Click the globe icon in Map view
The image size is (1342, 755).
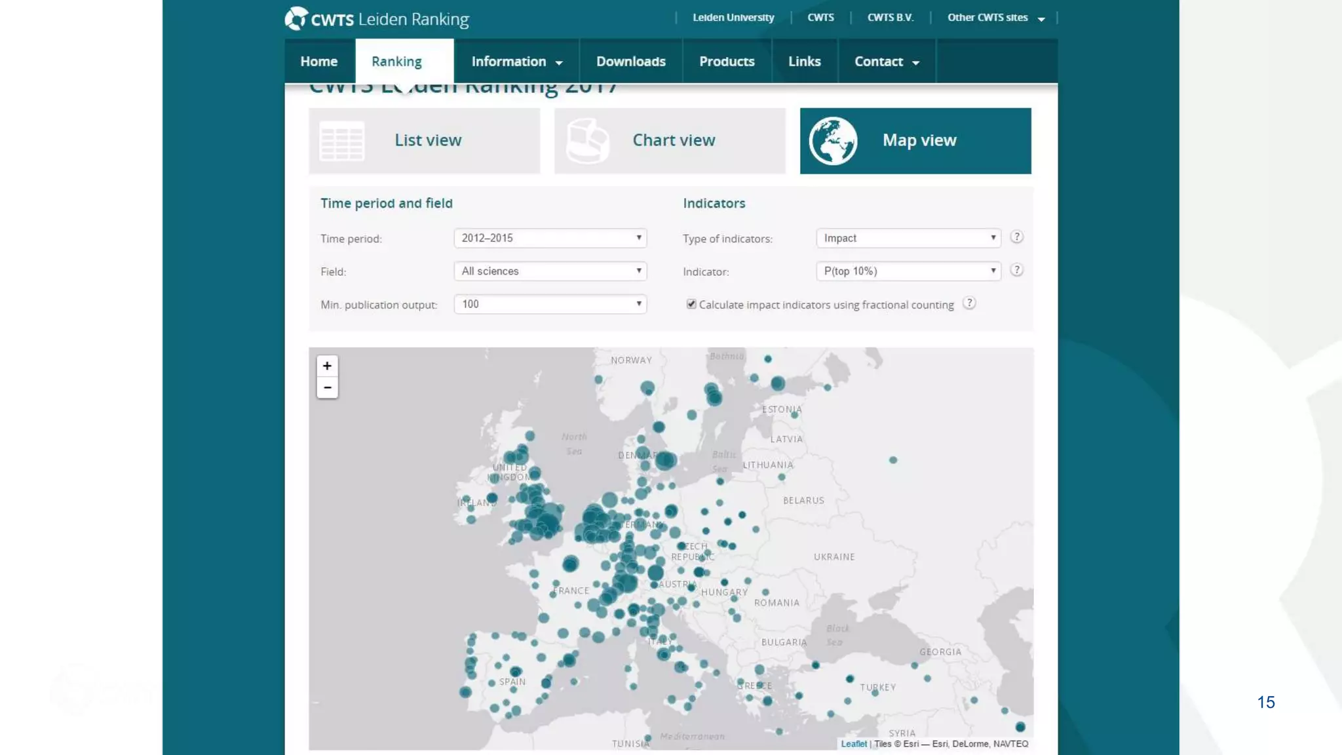click(x=833, y=141)
